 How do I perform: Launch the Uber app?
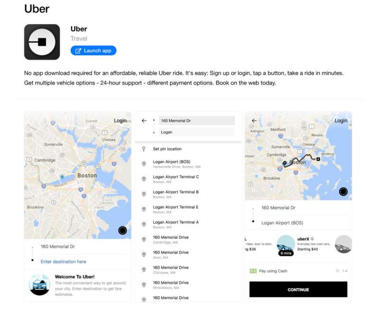click(x=93, y=51)
